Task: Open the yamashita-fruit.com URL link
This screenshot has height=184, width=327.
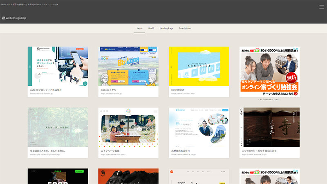Action: tap(113, 155)
